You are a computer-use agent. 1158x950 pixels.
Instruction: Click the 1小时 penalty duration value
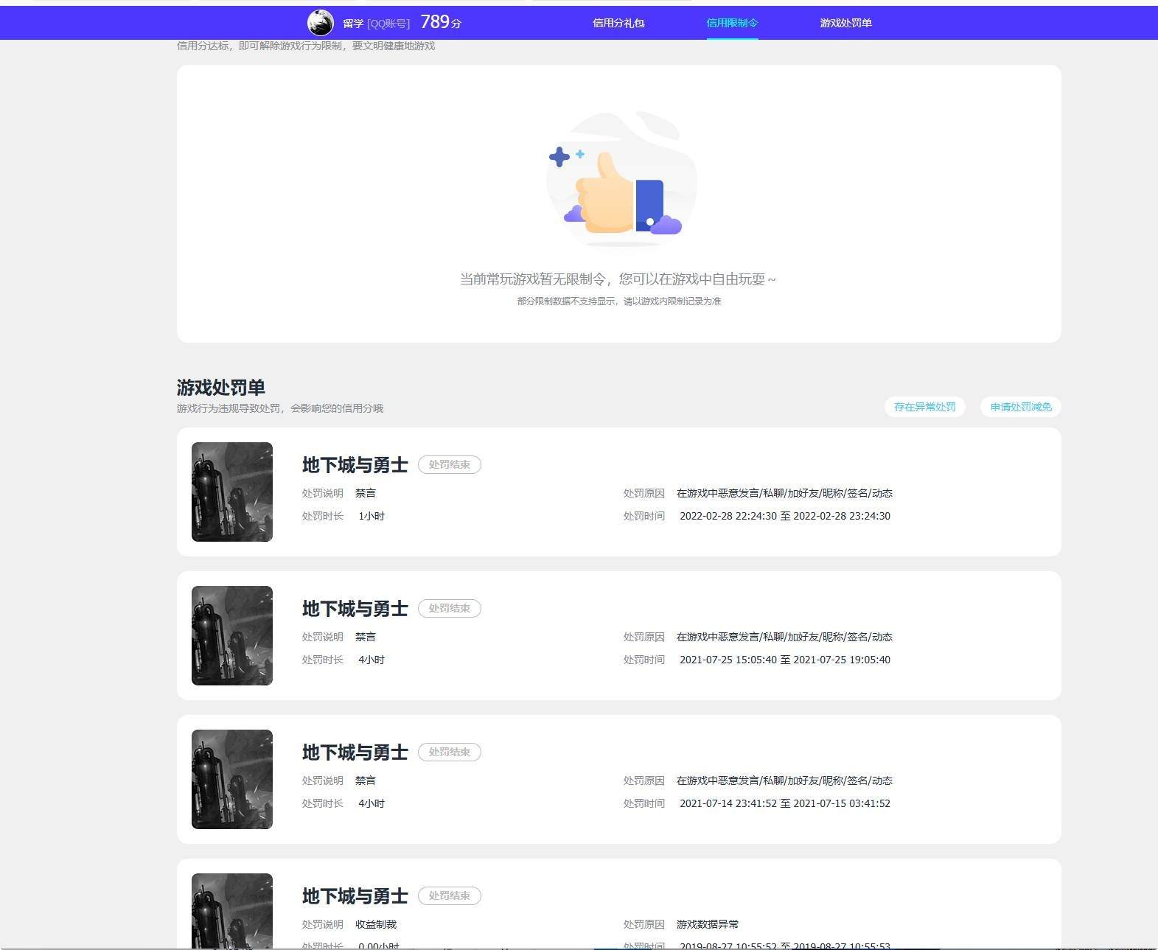[372, 516]
